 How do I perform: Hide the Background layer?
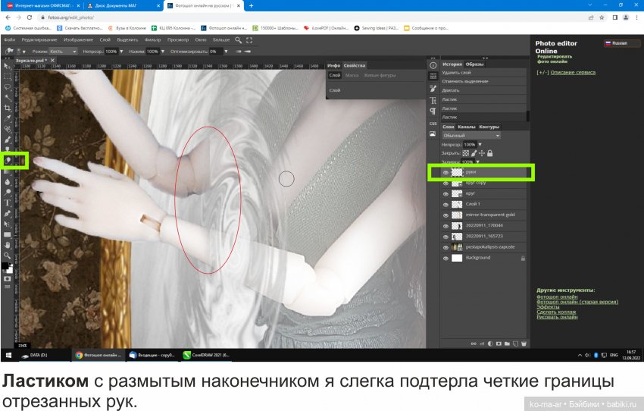[445, 258]
